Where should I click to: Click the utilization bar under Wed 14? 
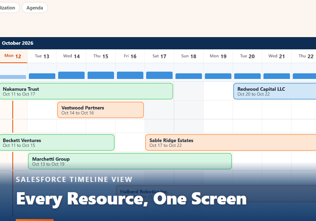(x=71, y=75)
